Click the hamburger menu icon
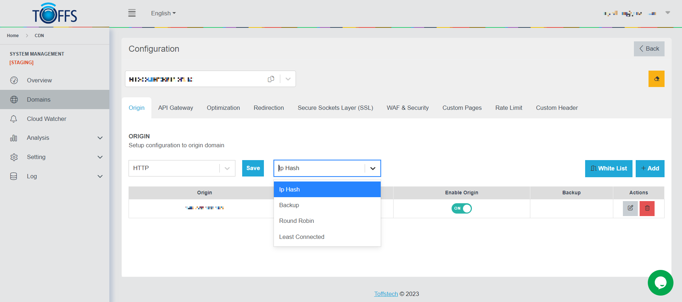Image resolution: width=682 pixels, height=302 pixels. pos(132,13)
